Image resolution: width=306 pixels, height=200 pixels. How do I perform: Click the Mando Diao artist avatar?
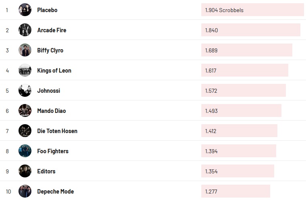coord(25,110)
